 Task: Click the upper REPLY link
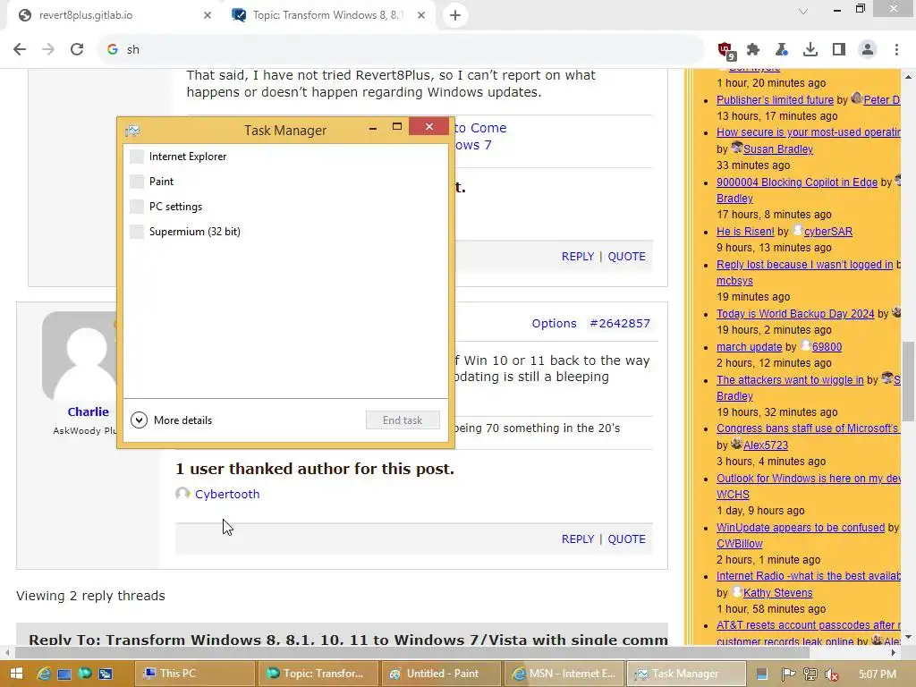pyautogui.click(x=577, y=257)
